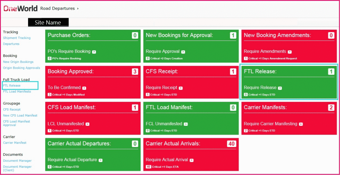Open Require Amendments via its arrow icon
Image resolution: width=340 pixels, height=175 pixels.
[290, 52]
